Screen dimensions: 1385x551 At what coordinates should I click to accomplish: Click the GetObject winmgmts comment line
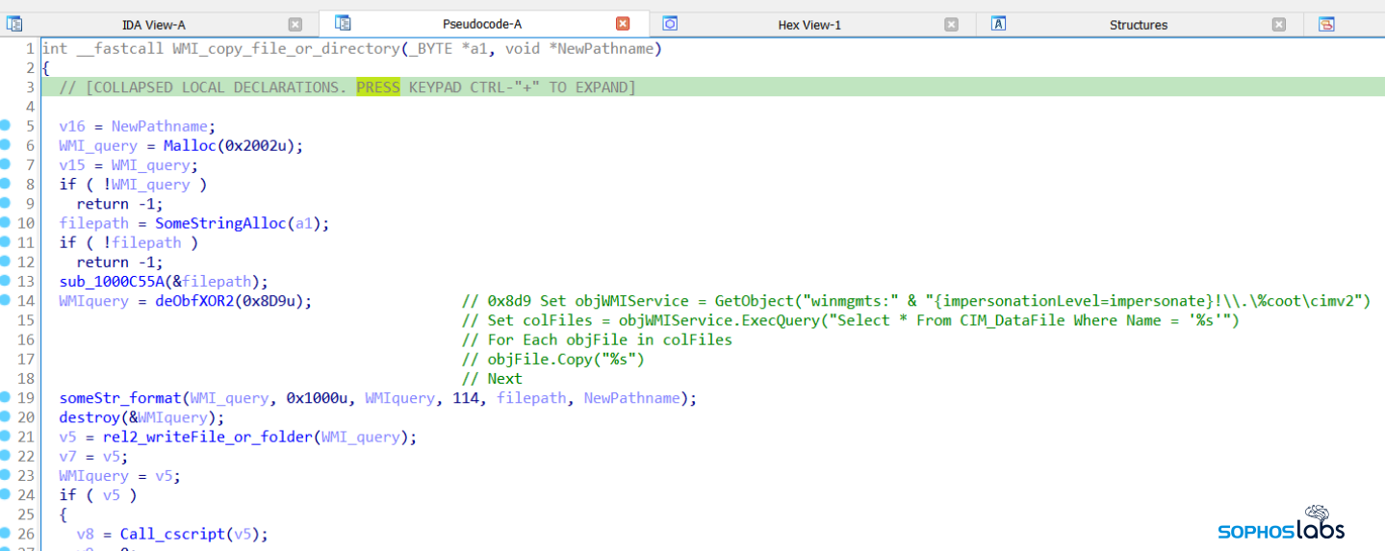coord(915,301)
